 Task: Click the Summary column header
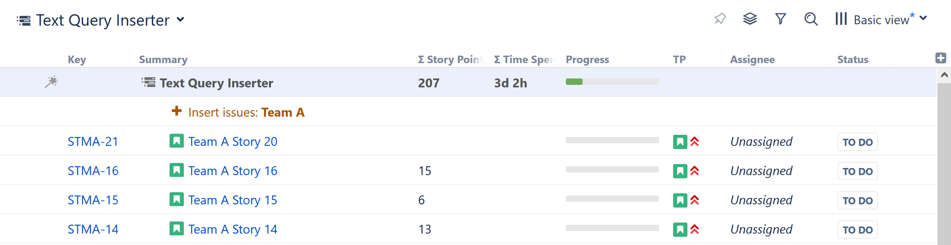(163, 60)
